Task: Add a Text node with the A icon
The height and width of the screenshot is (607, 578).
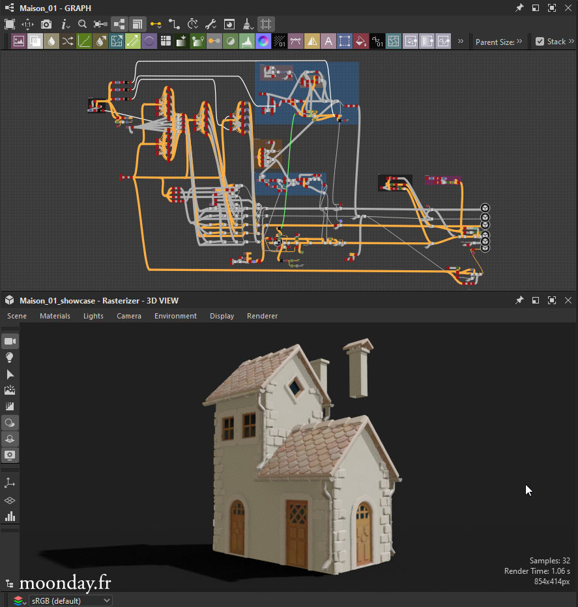Action: point(328,42)
